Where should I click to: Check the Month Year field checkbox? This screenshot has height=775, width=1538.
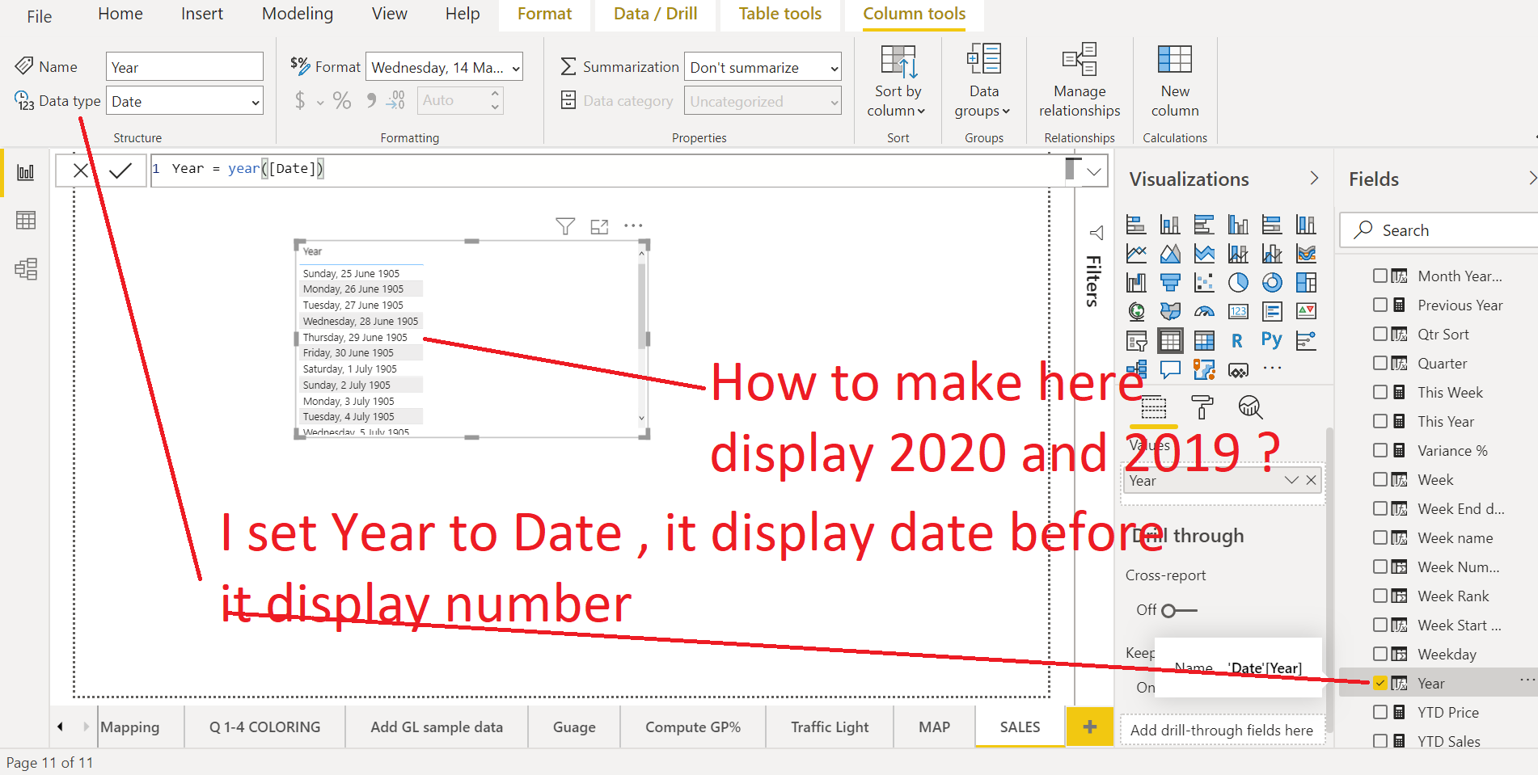point(1380,276)
